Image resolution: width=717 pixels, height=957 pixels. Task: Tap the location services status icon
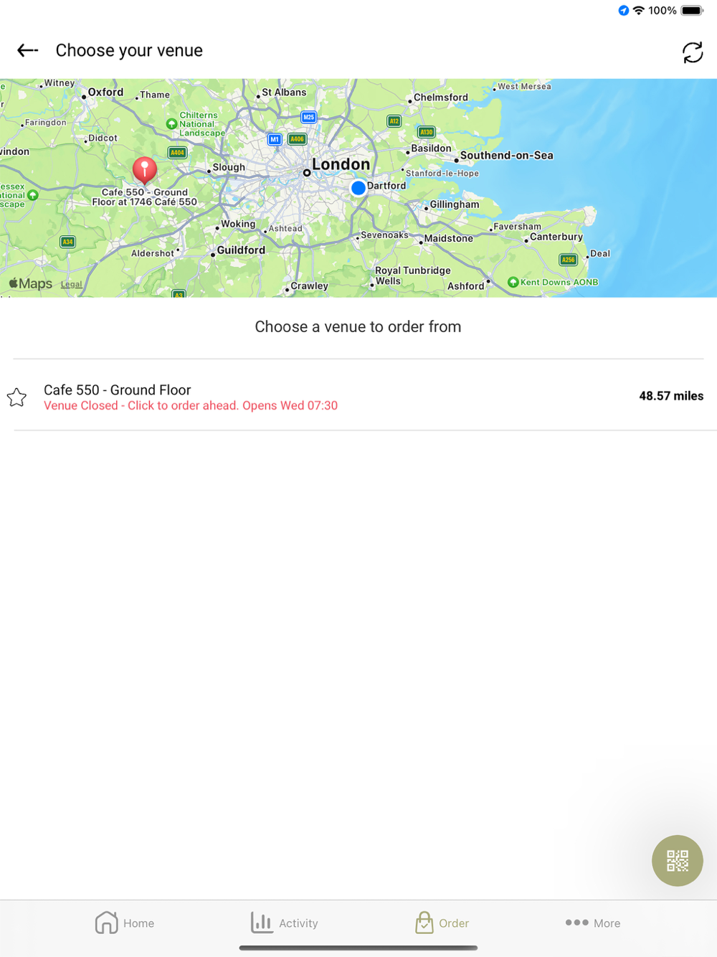(623, 11)
